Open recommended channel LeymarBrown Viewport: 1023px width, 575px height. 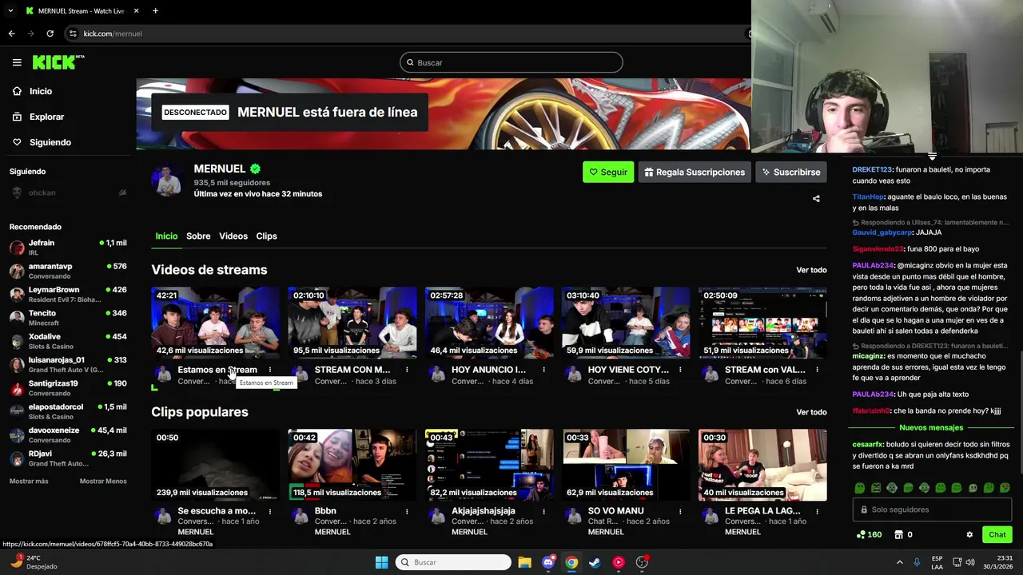point(68,294)
